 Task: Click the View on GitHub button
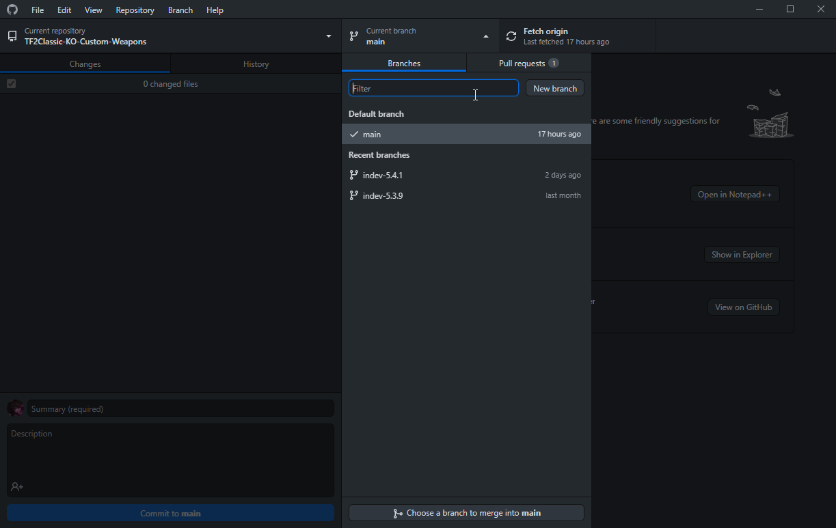point(743,307)
